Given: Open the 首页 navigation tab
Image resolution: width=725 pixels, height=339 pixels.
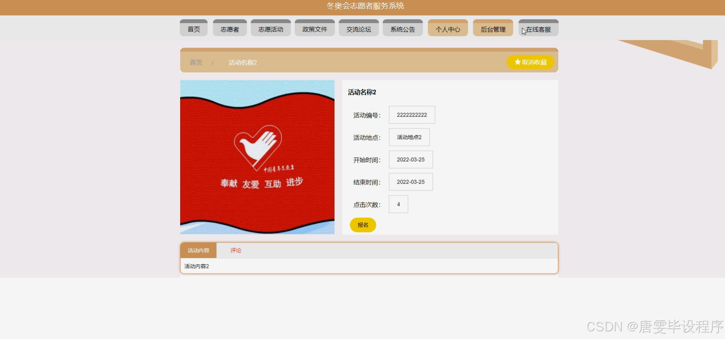Looking at the screenshot, I should pyautogui.click(x=194, y=28).
